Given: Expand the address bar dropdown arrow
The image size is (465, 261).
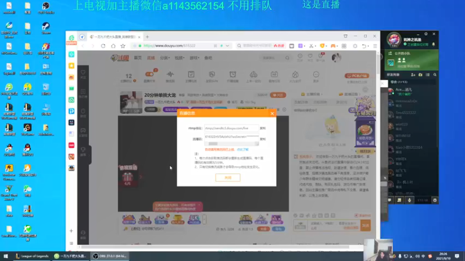Looking at the screenshot, I should click(x=227, y=46).
